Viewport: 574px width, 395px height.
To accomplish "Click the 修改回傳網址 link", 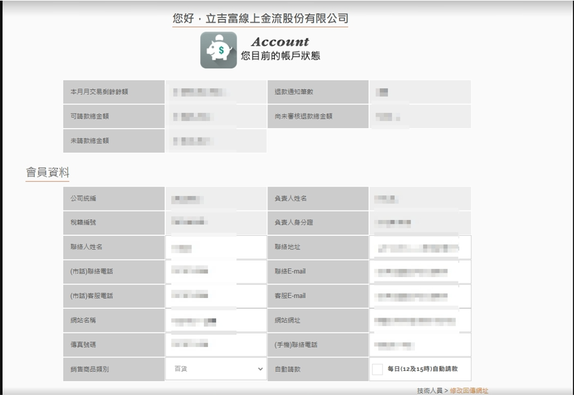I will (469, 391).
